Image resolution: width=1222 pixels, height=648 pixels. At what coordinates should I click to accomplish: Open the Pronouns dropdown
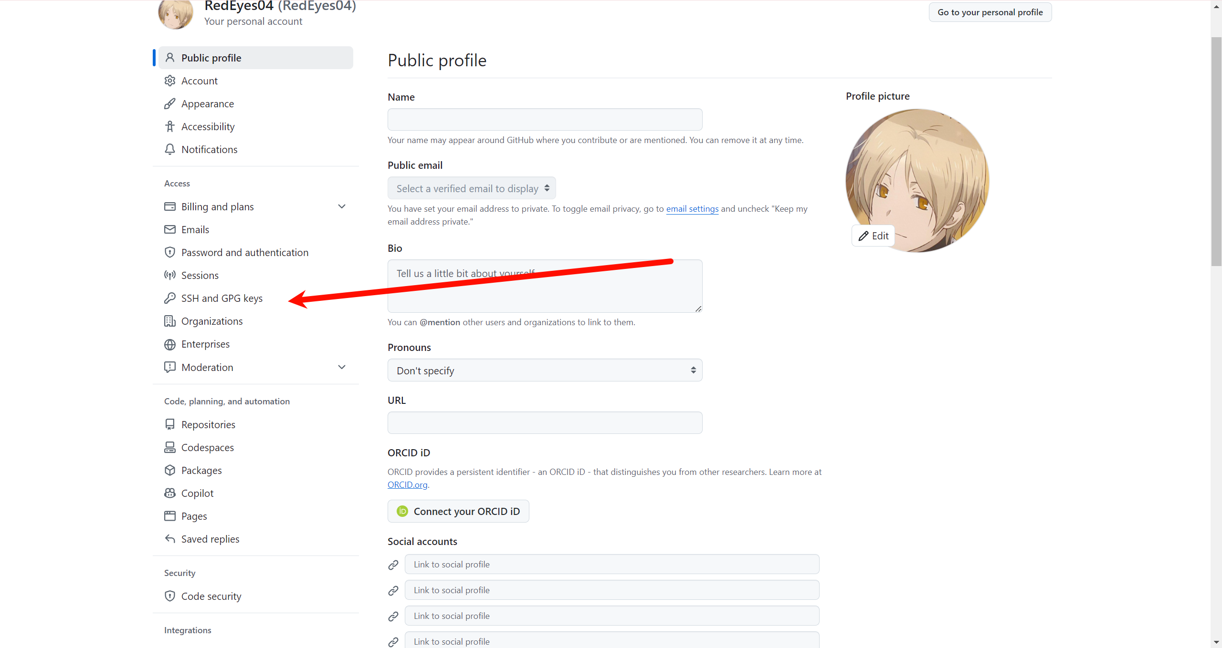[545, 370]
